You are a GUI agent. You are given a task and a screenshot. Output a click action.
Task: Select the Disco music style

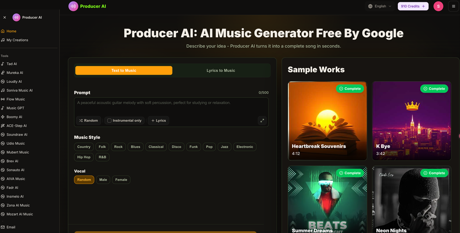click(177, 147)
